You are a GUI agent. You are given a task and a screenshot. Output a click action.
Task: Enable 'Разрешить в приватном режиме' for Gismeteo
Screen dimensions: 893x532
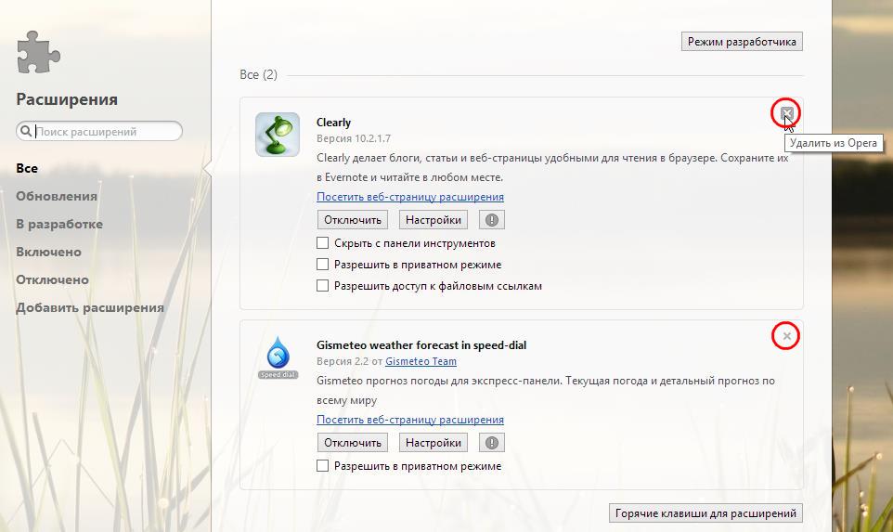[x=322, y=465]
